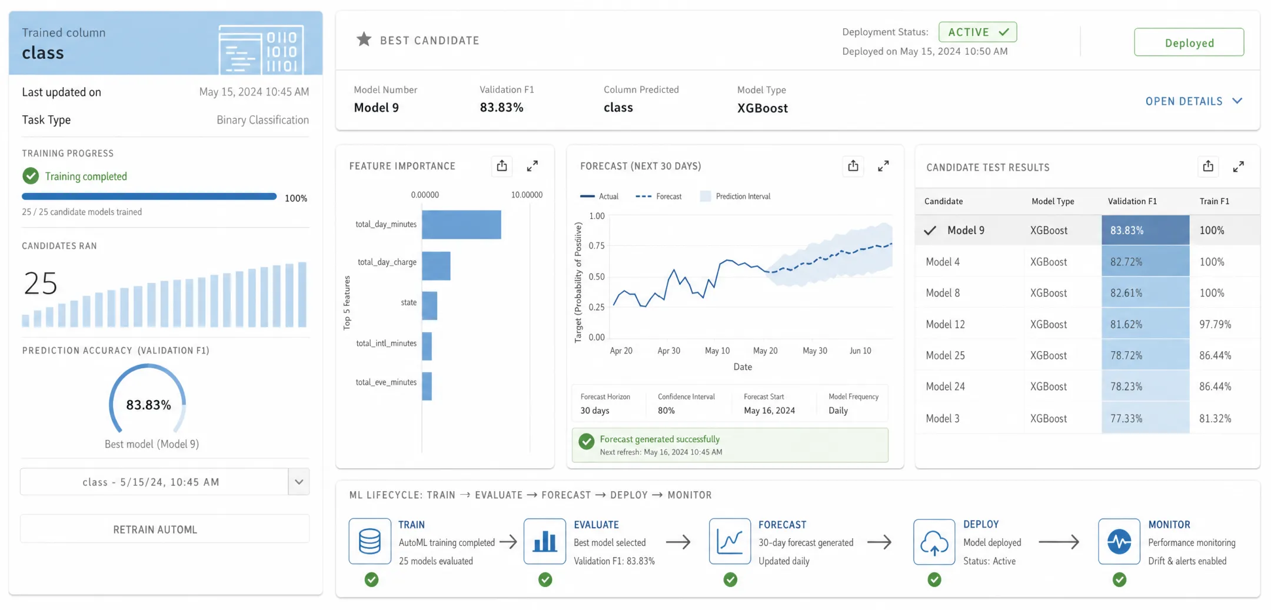Click the ACTIVE deployment status badge

click(977, 32)
